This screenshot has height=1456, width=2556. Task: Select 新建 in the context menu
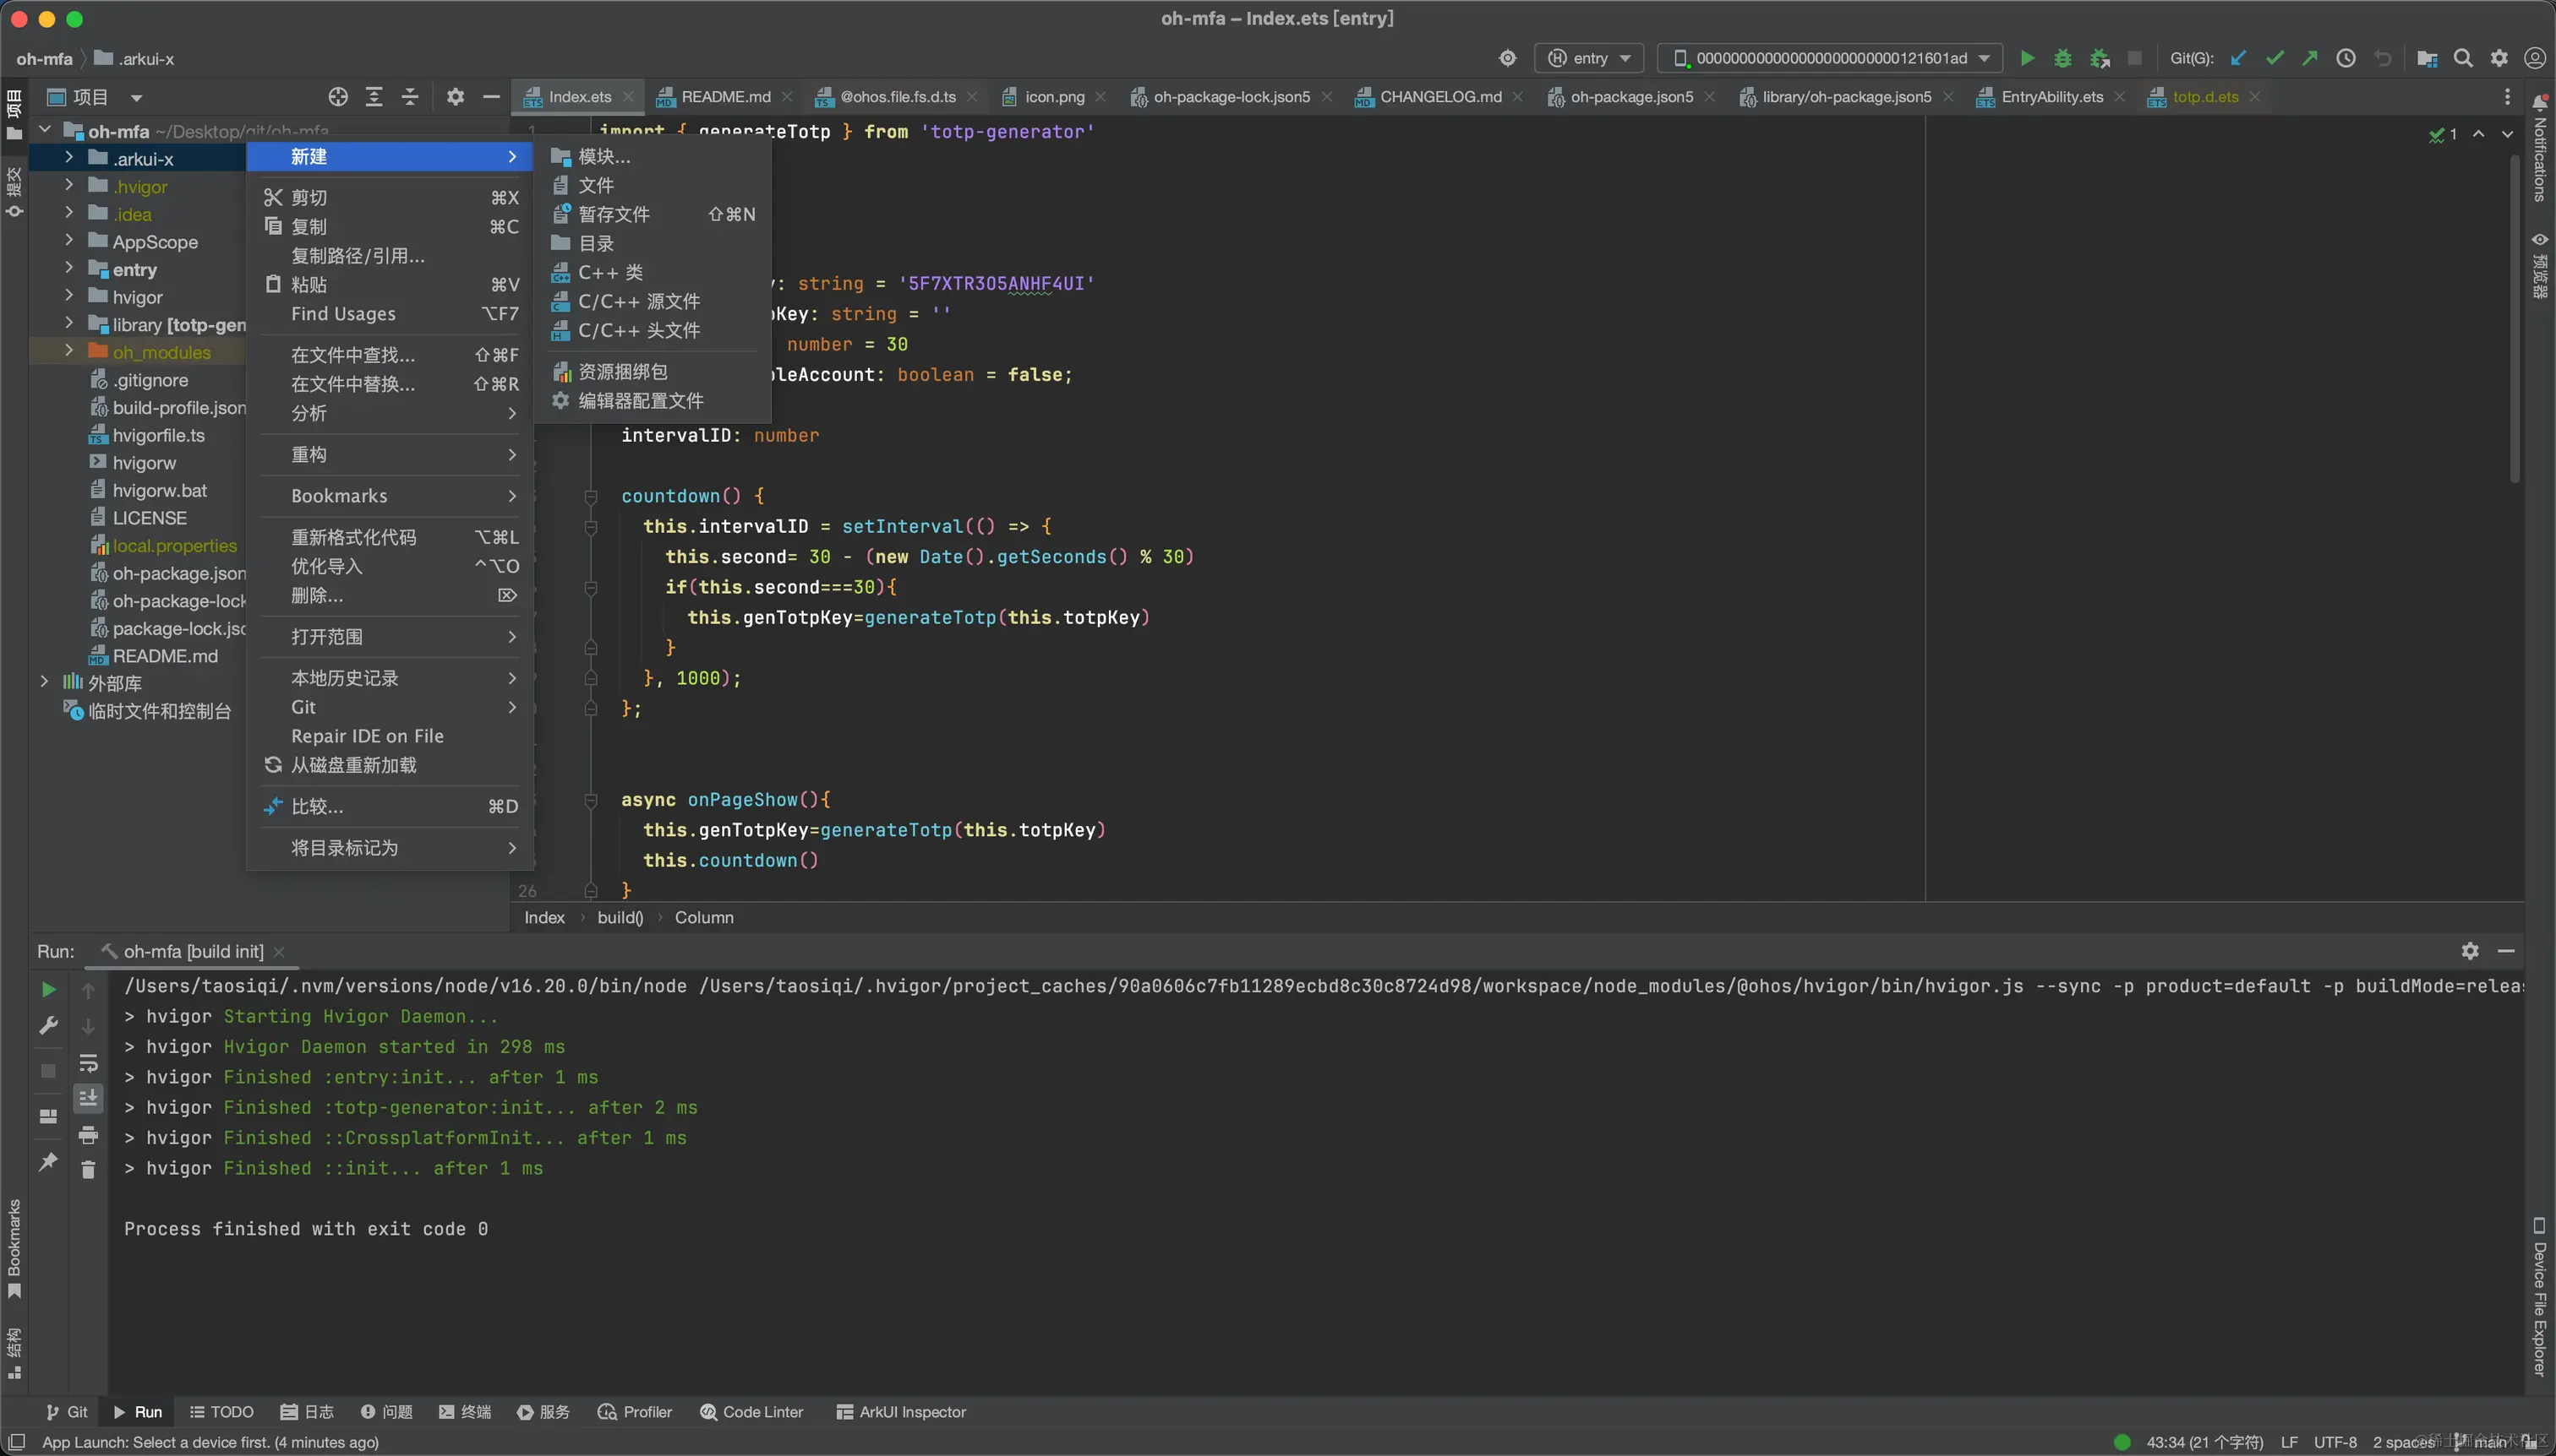pos(390,157)
